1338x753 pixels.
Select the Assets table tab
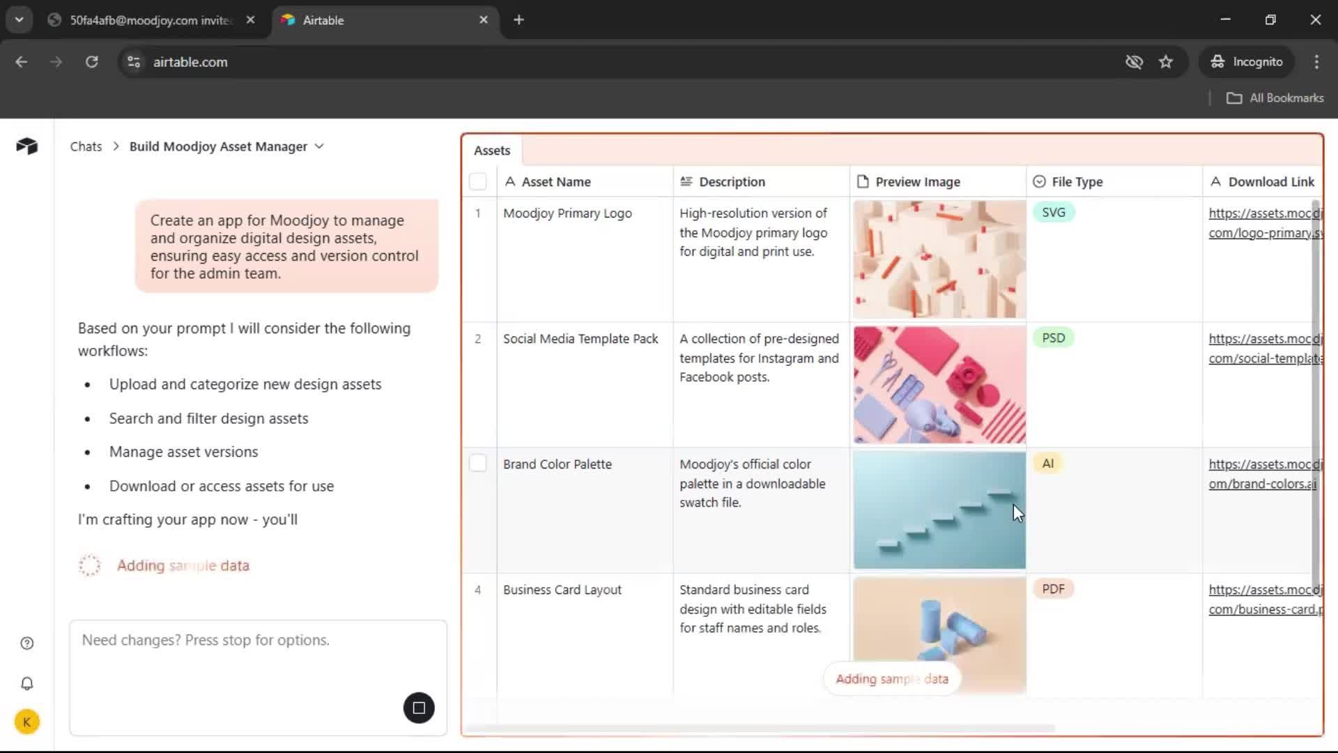pyautogui.click(x=492, y=151)
